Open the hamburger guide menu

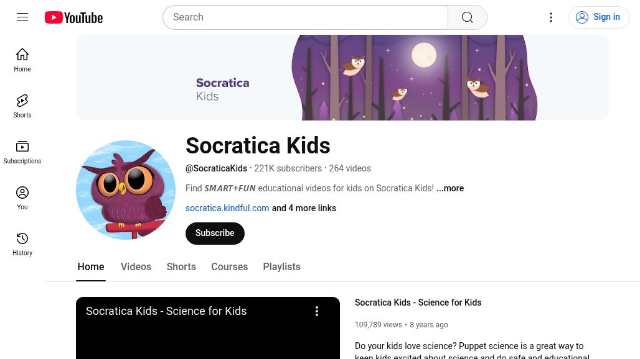22,17
